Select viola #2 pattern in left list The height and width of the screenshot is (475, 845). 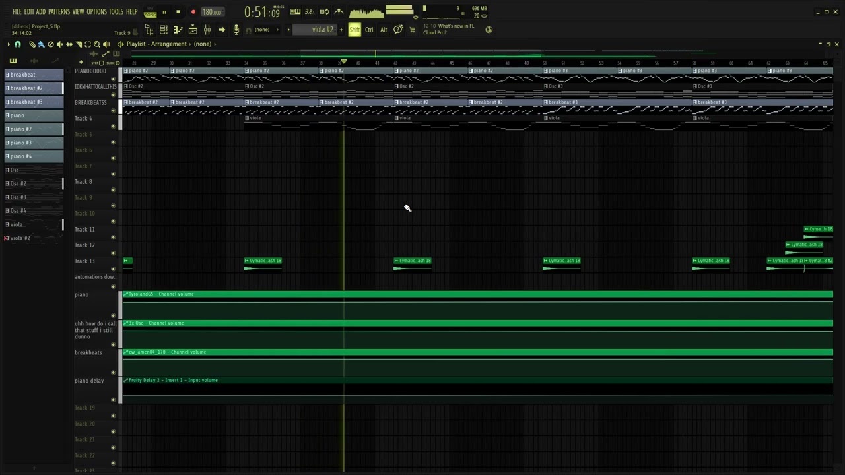point(34,238)
